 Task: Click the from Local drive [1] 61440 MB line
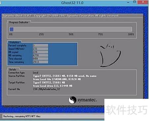click(x=53, y=86)
